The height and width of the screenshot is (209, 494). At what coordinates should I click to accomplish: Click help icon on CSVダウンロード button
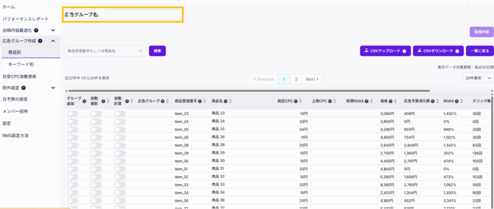click(456, 51)
